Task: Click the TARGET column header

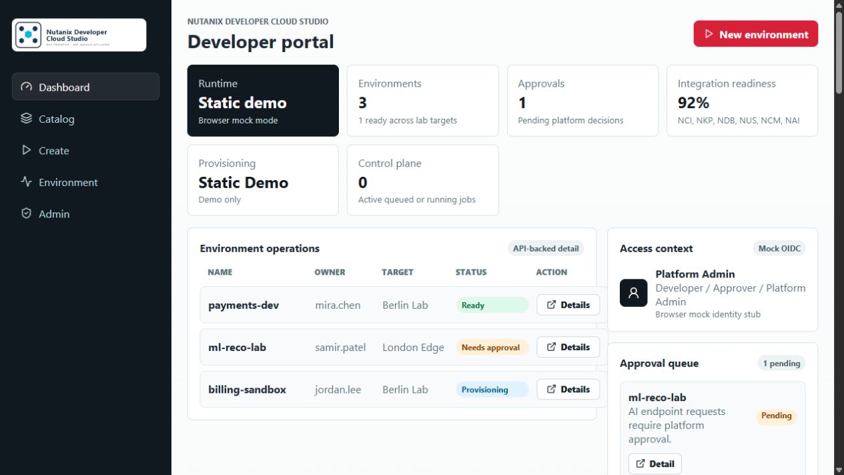Action: pyautogui.click(x=398, y=272)
